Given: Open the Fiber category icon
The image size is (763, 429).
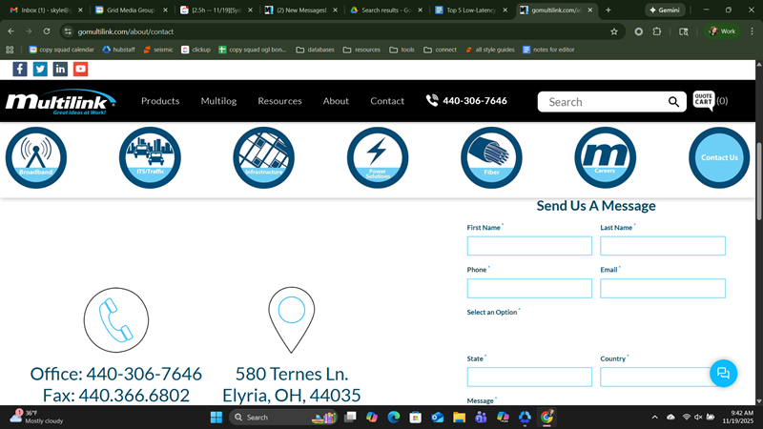Looking at the screenshot, I should tap(491, 157).
